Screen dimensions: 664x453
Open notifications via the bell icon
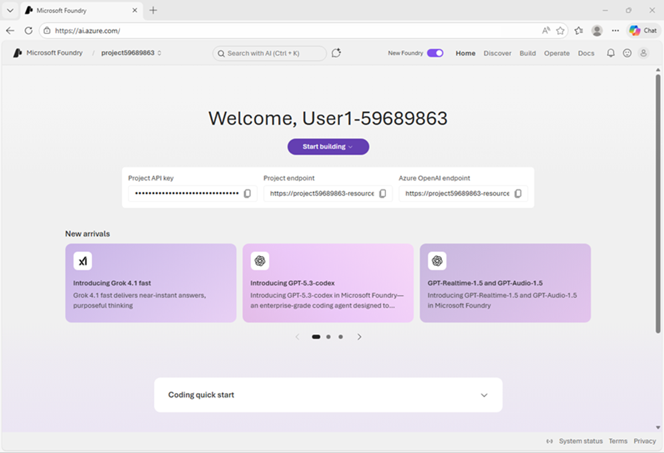[610, 53]
